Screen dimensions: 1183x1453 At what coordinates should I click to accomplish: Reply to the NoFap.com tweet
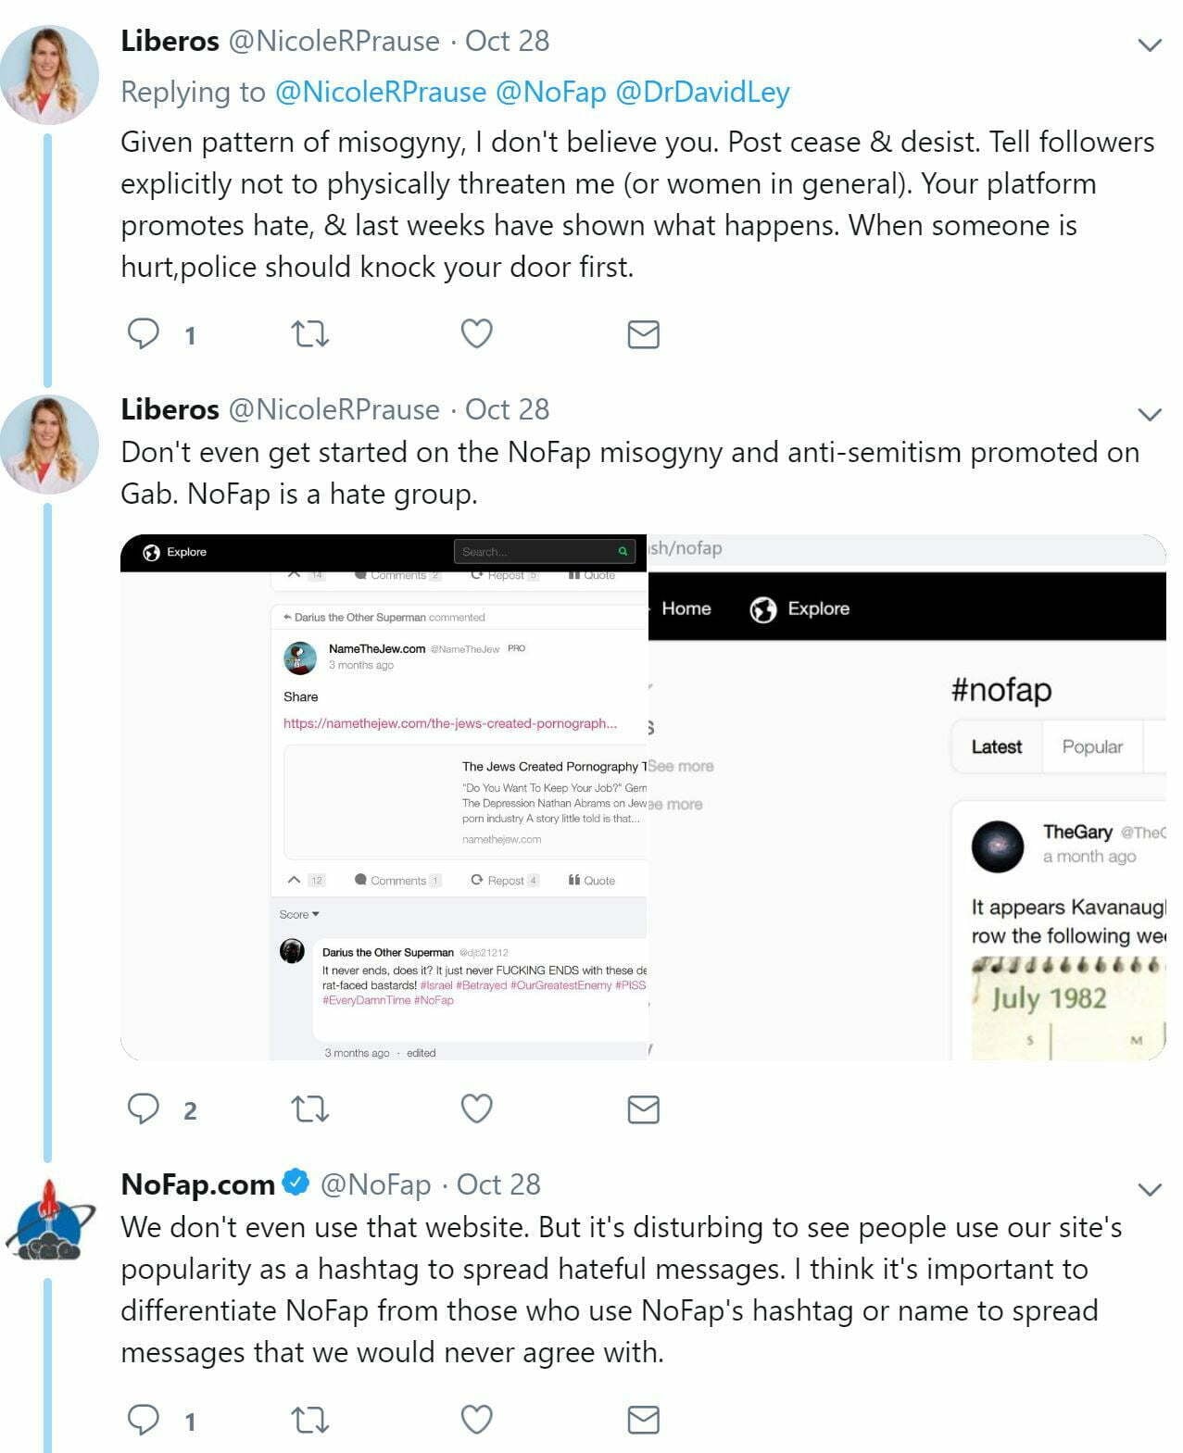coord(144,1419)
